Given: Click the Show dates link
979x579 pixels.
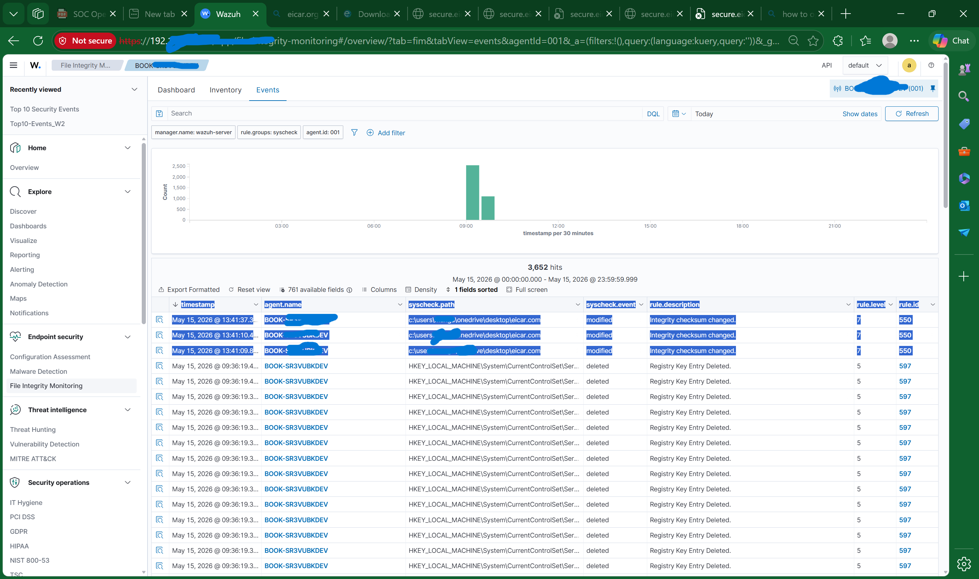Looking at the screenshot, I should point(860,113).
